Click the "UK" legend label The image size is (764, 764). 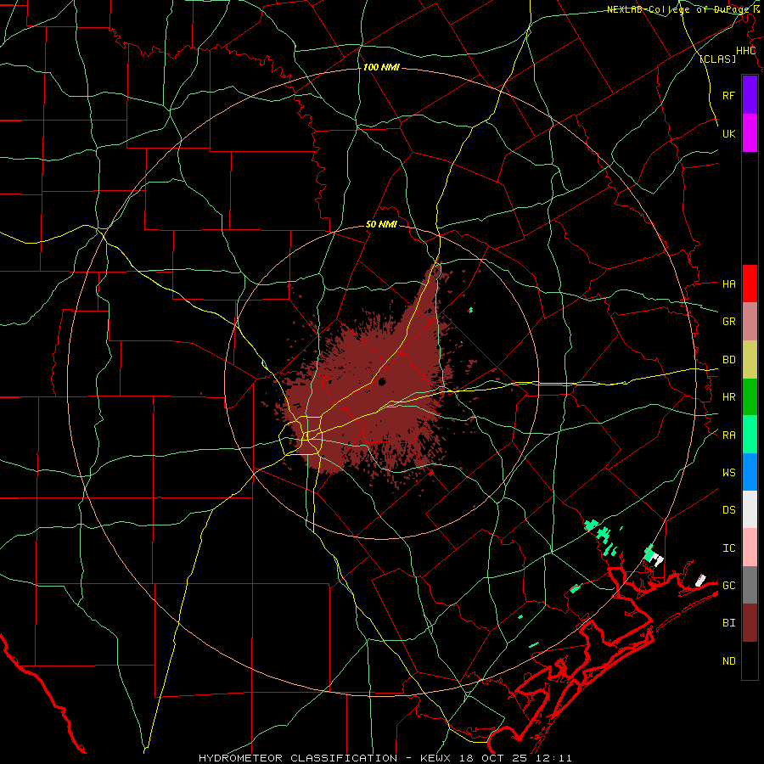pos(728,133)
